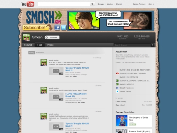
Task: Click the Smosh channel avatar in header bar
Action: tap(26, 37)
